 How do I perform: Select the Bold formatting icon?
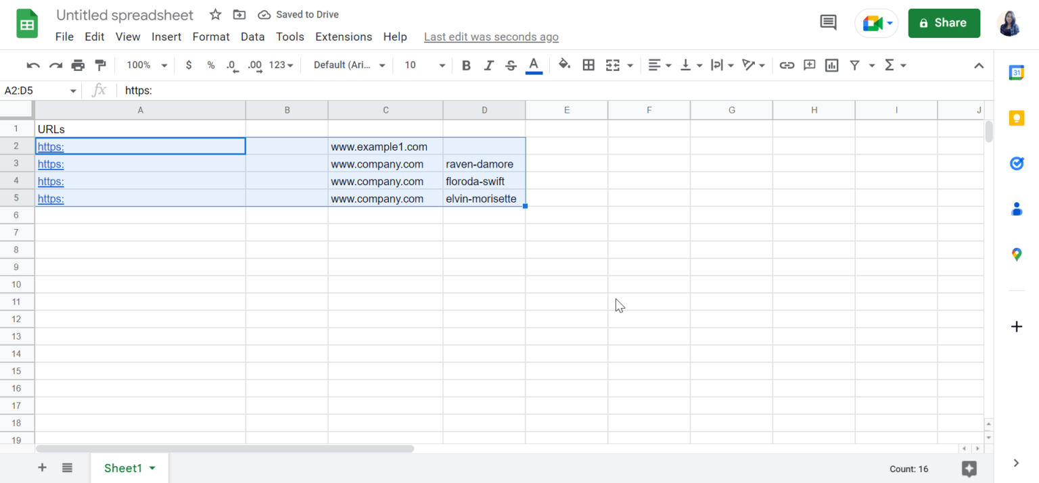pos(465,65)
